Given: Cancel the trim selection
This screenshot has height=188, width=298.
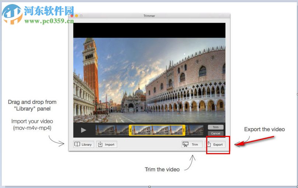Looking at the screenshot, I should click(215, 133).
